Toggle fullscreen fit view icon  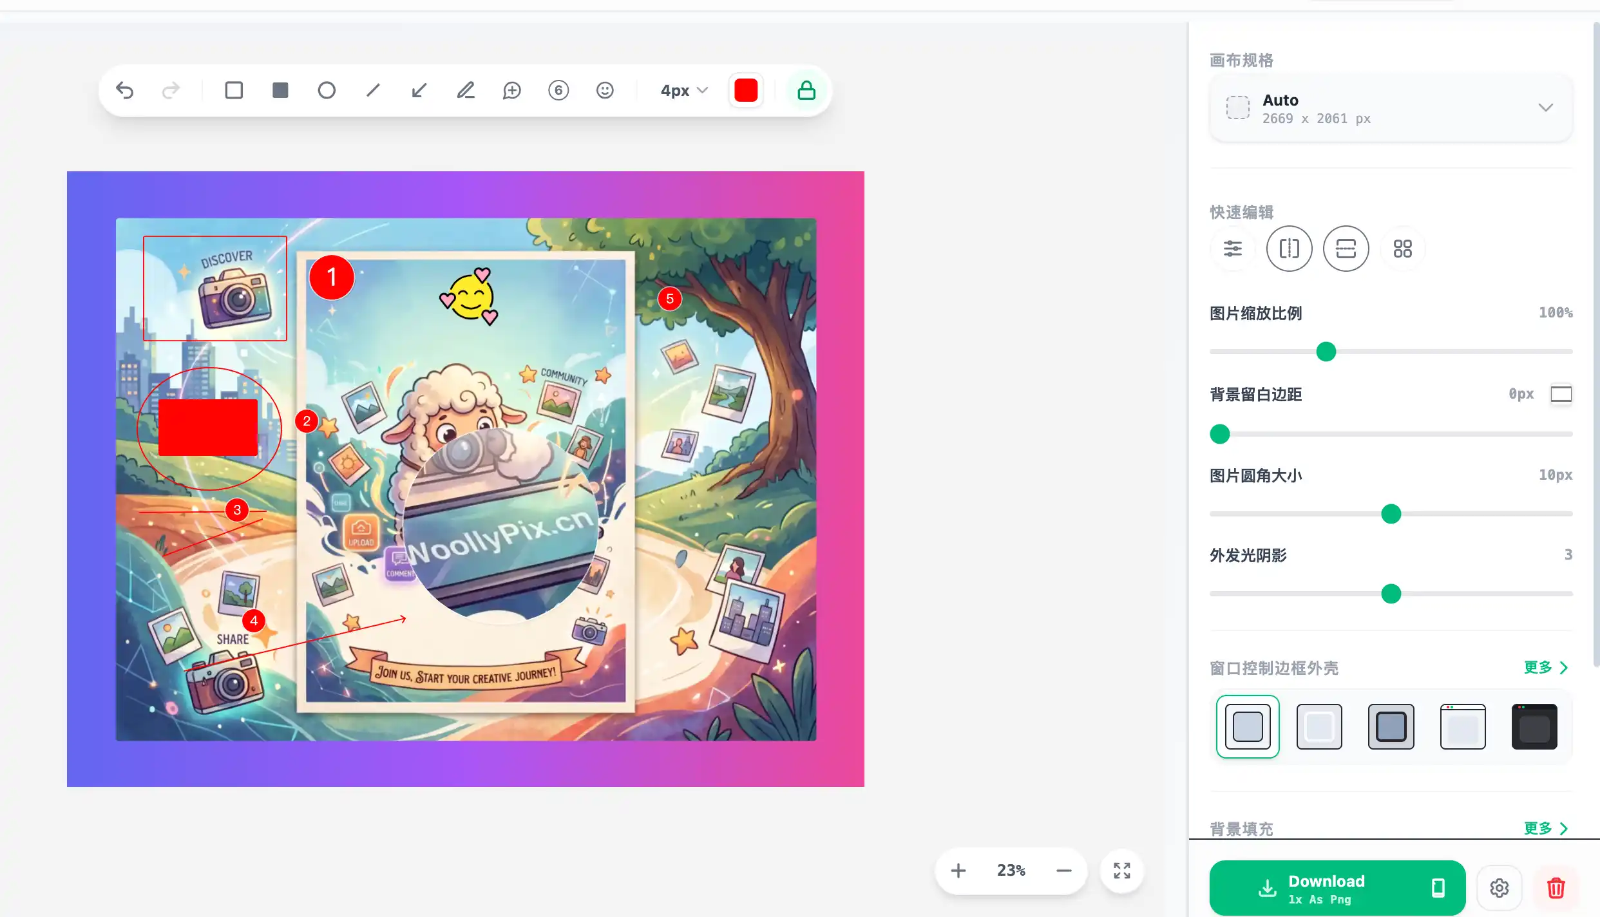coord(1122,871)
